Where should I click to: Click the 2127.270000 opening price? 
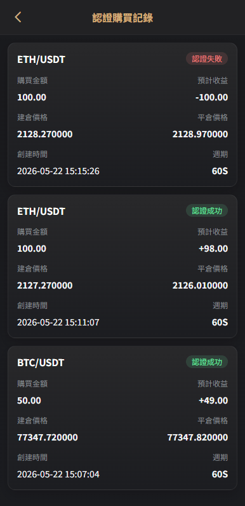point(45,285)
